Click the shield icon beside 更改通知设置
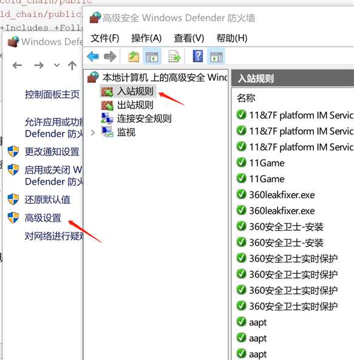354x360 pixels. [x=13, y=152]
